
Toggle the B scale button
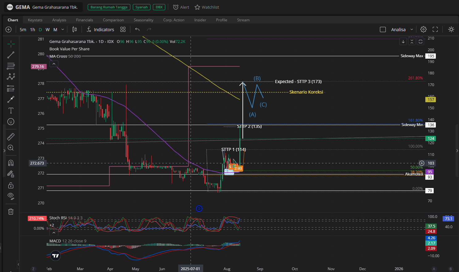(x=451, y=269)
